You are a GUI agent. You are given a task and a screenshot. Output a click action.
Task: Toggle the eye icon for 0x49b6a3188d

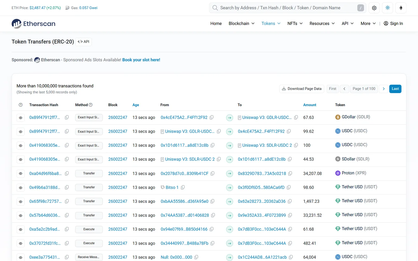click(21, 188)
